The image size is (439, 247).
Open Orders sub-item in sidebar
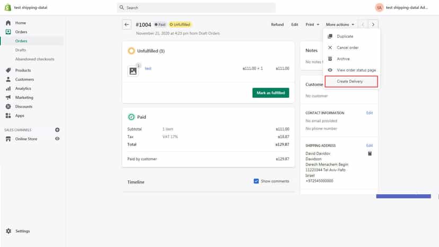pyautogui.click(x=21, y=41)
